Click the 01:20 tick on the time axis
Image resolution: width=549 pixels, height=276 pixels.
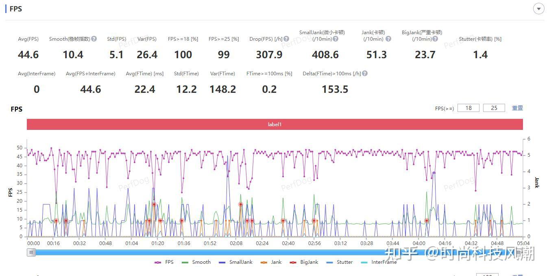(158, 243)
